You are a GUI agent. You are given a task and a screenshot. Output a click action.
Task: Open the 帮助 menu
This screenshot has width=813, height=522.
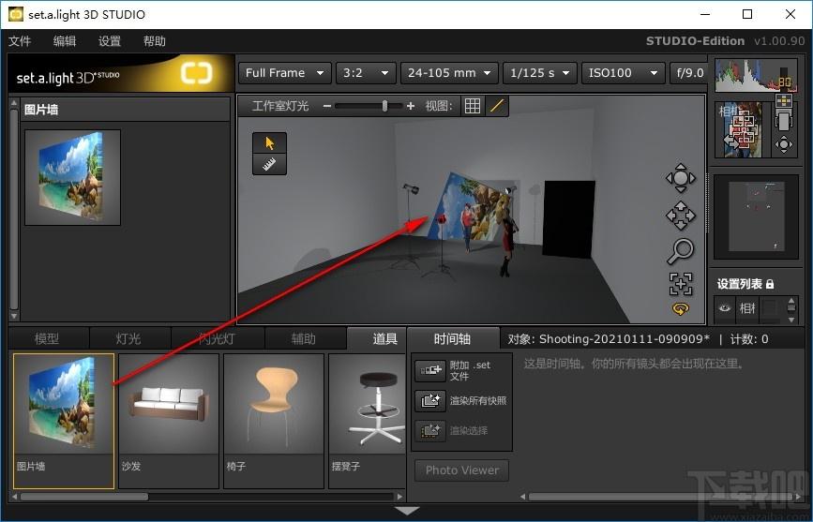click(x=155, y=41)
